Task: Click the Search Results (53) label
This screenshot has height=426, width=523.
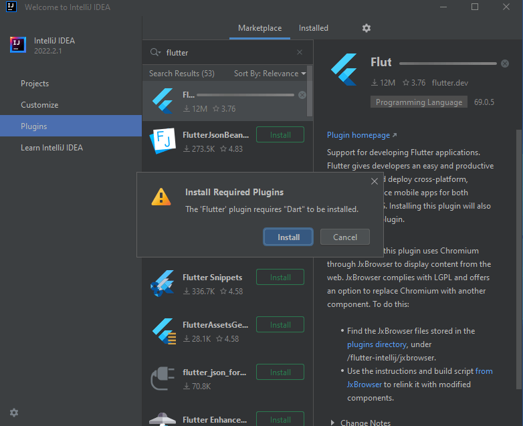Action: (x=182, y=74)
